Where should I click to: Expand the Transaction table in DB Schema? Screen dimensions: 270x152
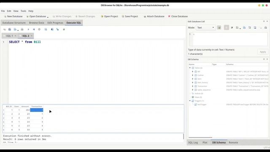click(x=193, y=86)
